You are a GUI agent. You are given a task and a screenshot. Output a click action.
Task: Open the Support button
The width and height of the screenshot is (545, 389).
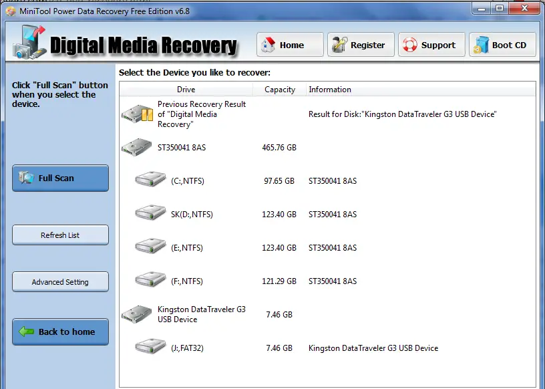(431, 45)
